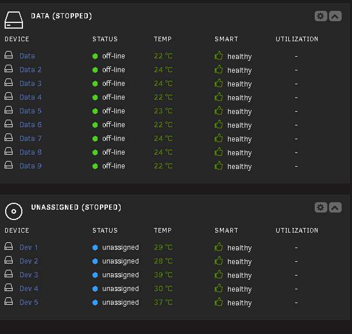352x334 pixels.
Task: Click the STATUS header in the Unassigned panel
Action: click(x=105, y=230)
